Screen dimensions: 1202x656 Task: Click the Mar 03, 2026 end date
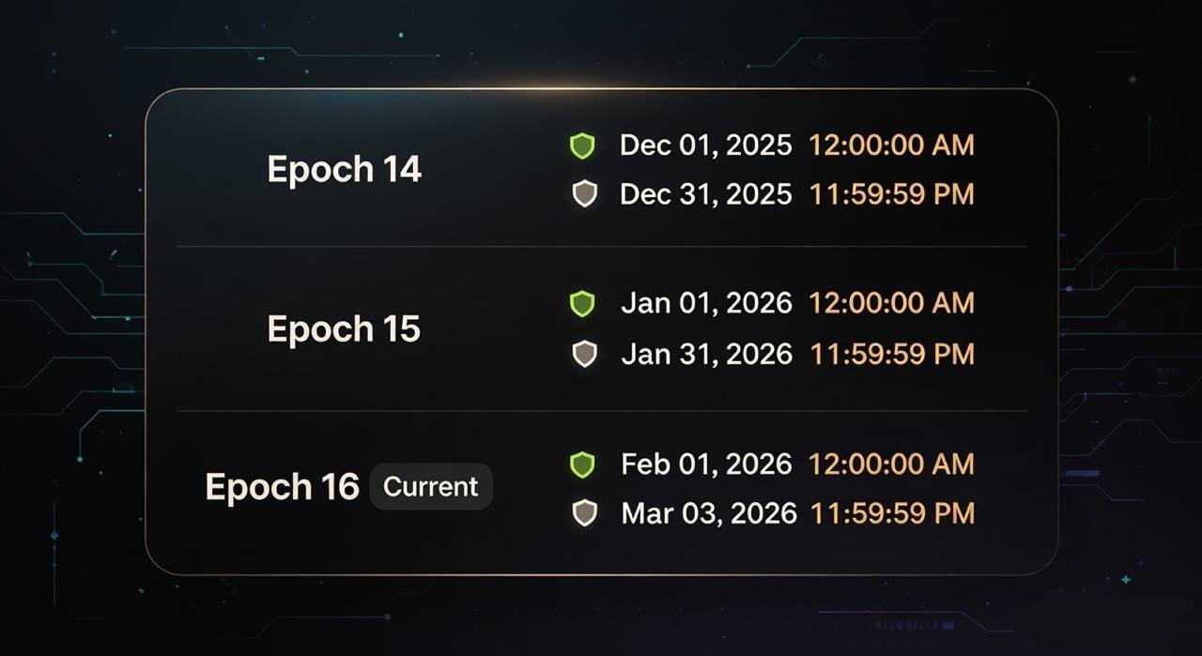709,513
